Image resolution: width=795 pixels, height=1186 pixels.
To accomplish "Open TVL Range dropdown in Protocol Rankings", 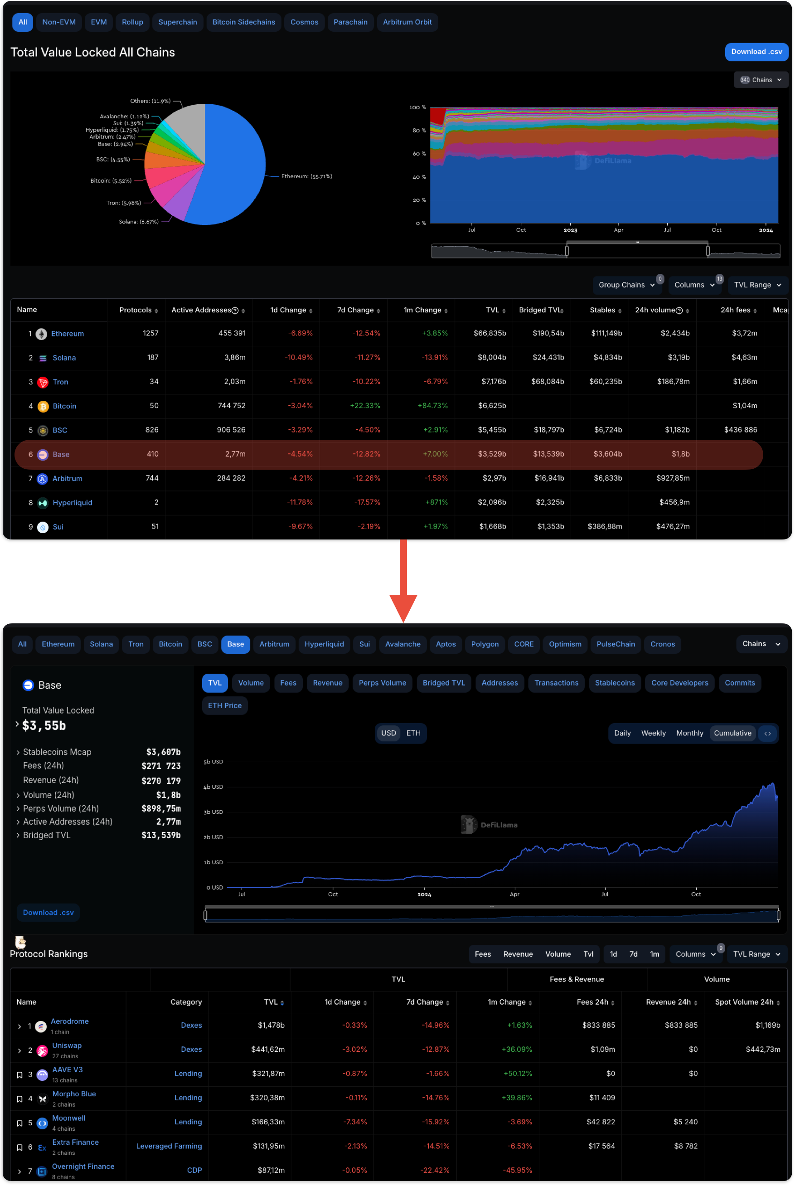I will tap(757, 954).
